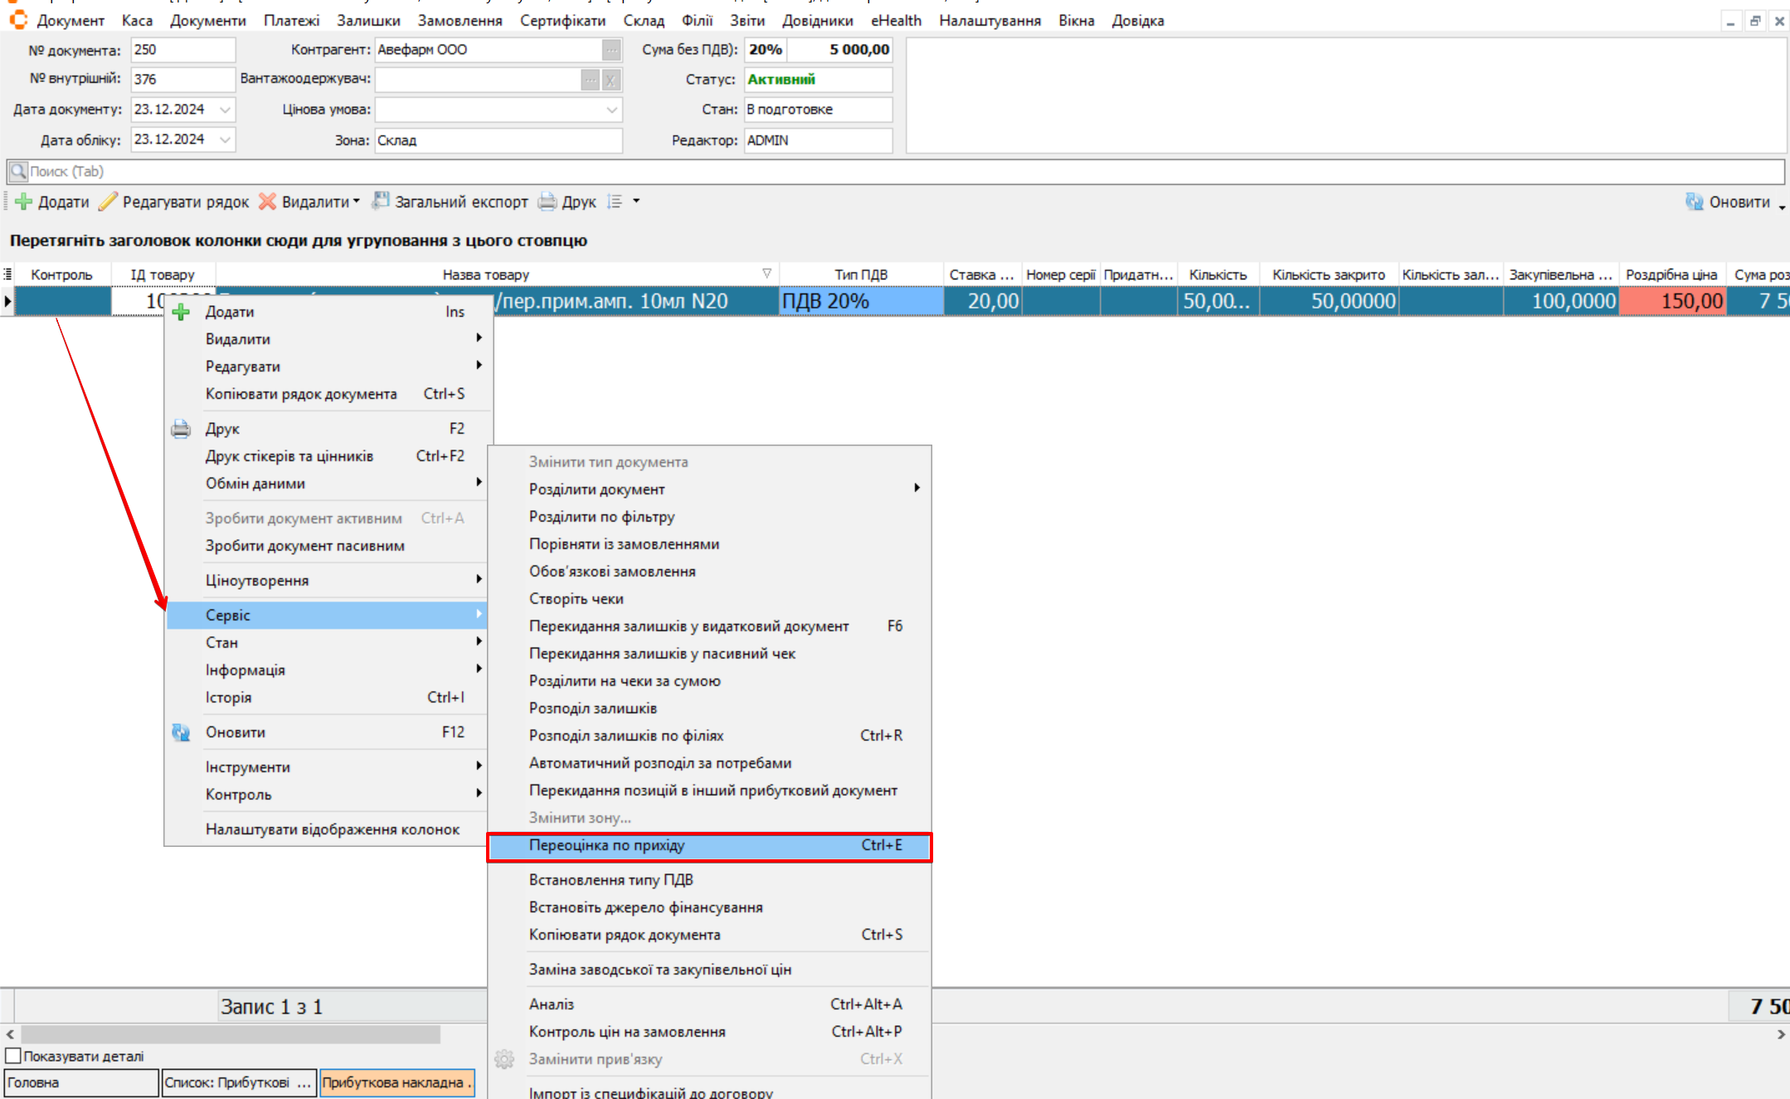Click the green plus Додати toolbar icon
Image resolution: width=1790 pixels, height=1099 pixels.
[x=24, y=202]
